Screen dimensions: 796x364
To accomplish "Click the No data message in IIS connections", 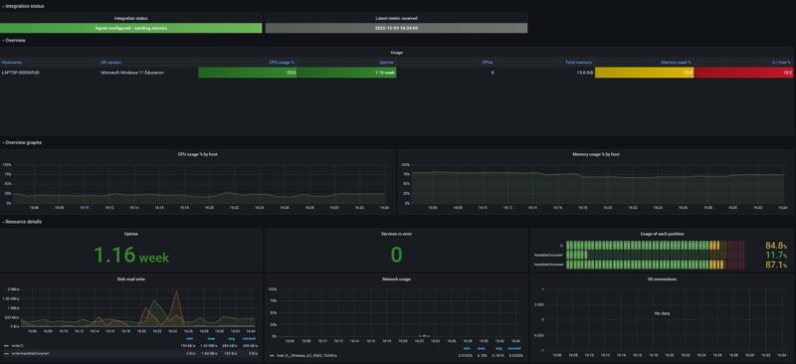I will (663, 313).
